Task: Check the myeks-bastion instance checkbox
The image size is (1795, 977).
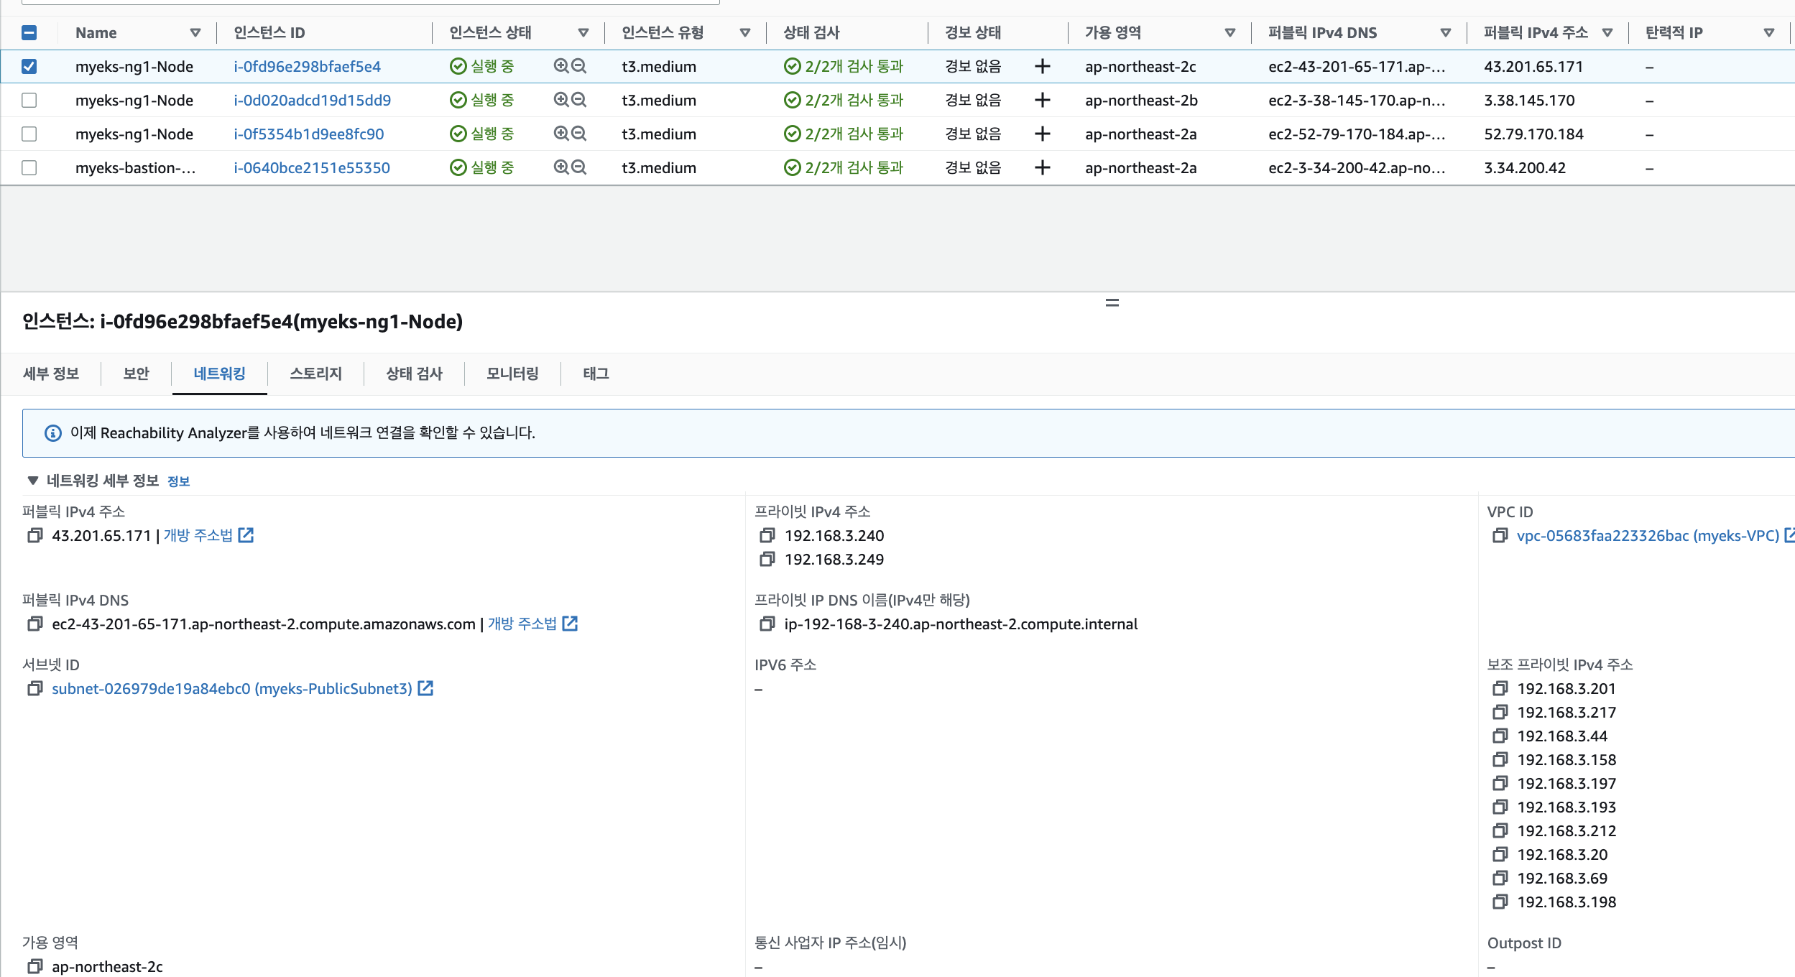Action: coord(29,167)
